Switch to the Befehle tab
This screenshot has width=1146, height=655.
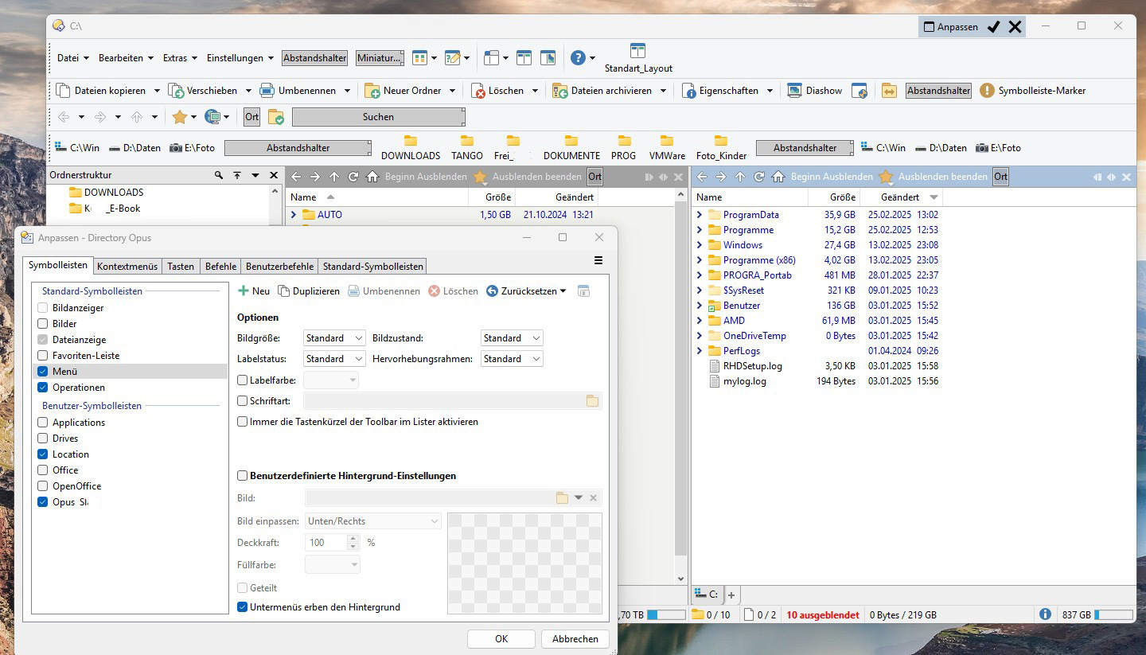(x=220, y=267)
